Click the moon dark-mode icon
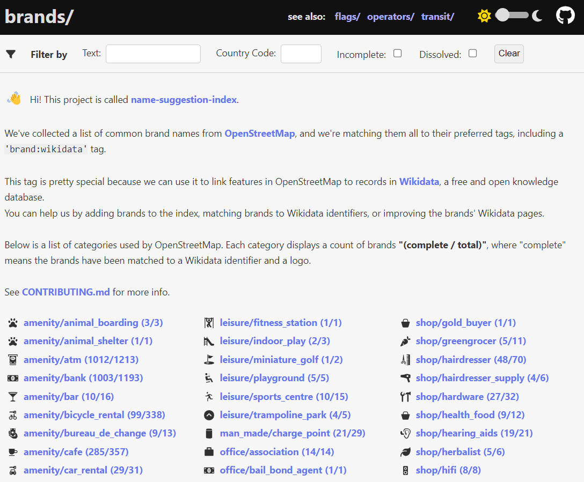The image size is (584, 482). 537,16
